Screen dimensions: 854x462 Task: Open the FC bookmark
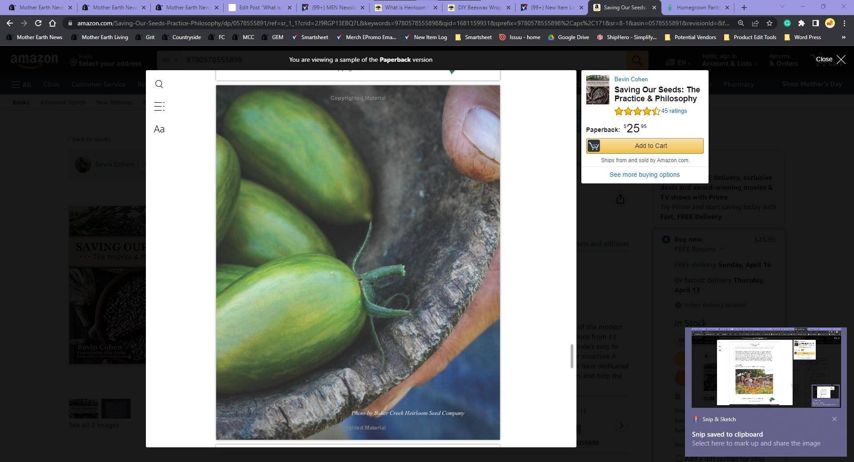(x=217, y=37)
